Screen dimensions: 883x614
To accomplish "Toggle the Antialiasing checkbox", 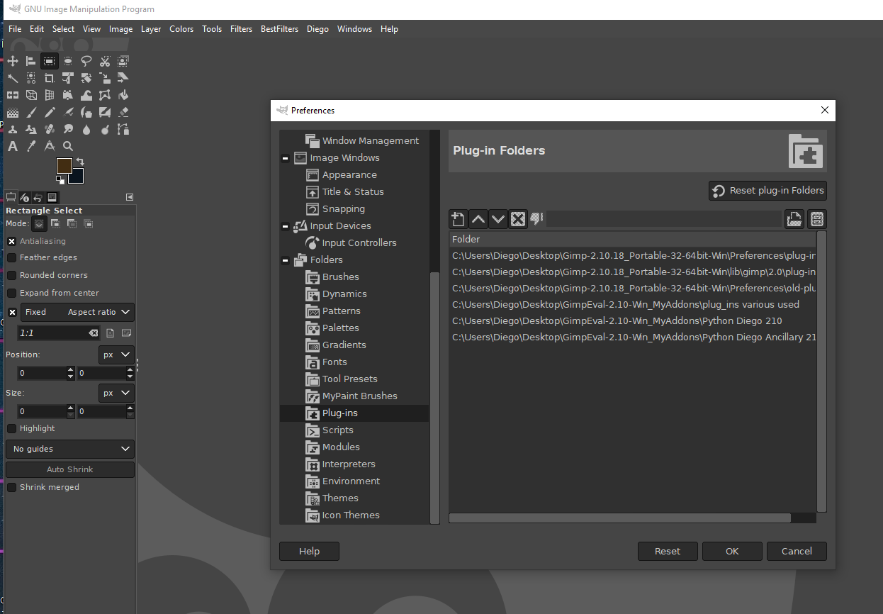I will tap(12, 241).
